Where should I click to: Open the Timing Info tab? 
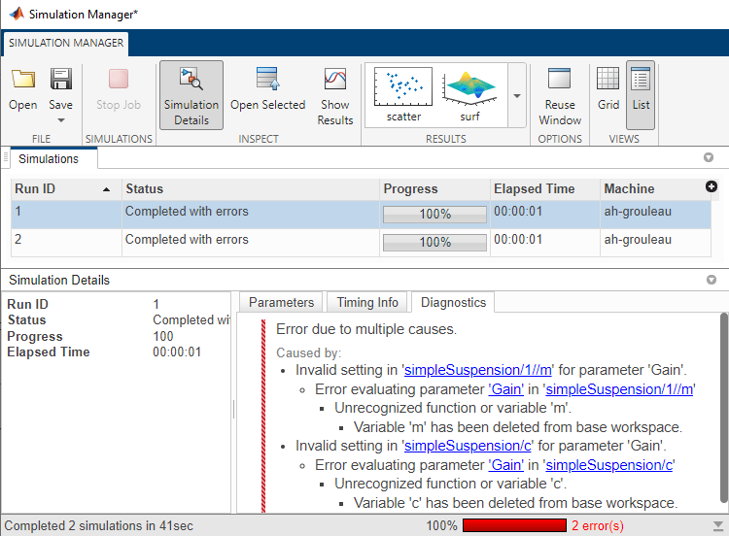367,302
